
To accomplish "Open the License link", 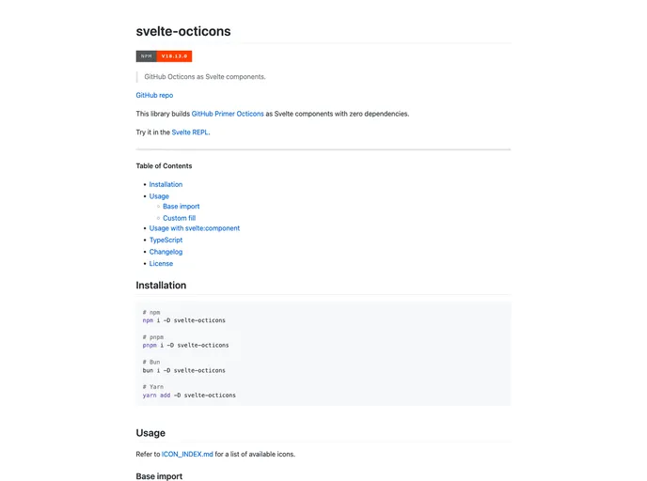I will tap(161, 263).
